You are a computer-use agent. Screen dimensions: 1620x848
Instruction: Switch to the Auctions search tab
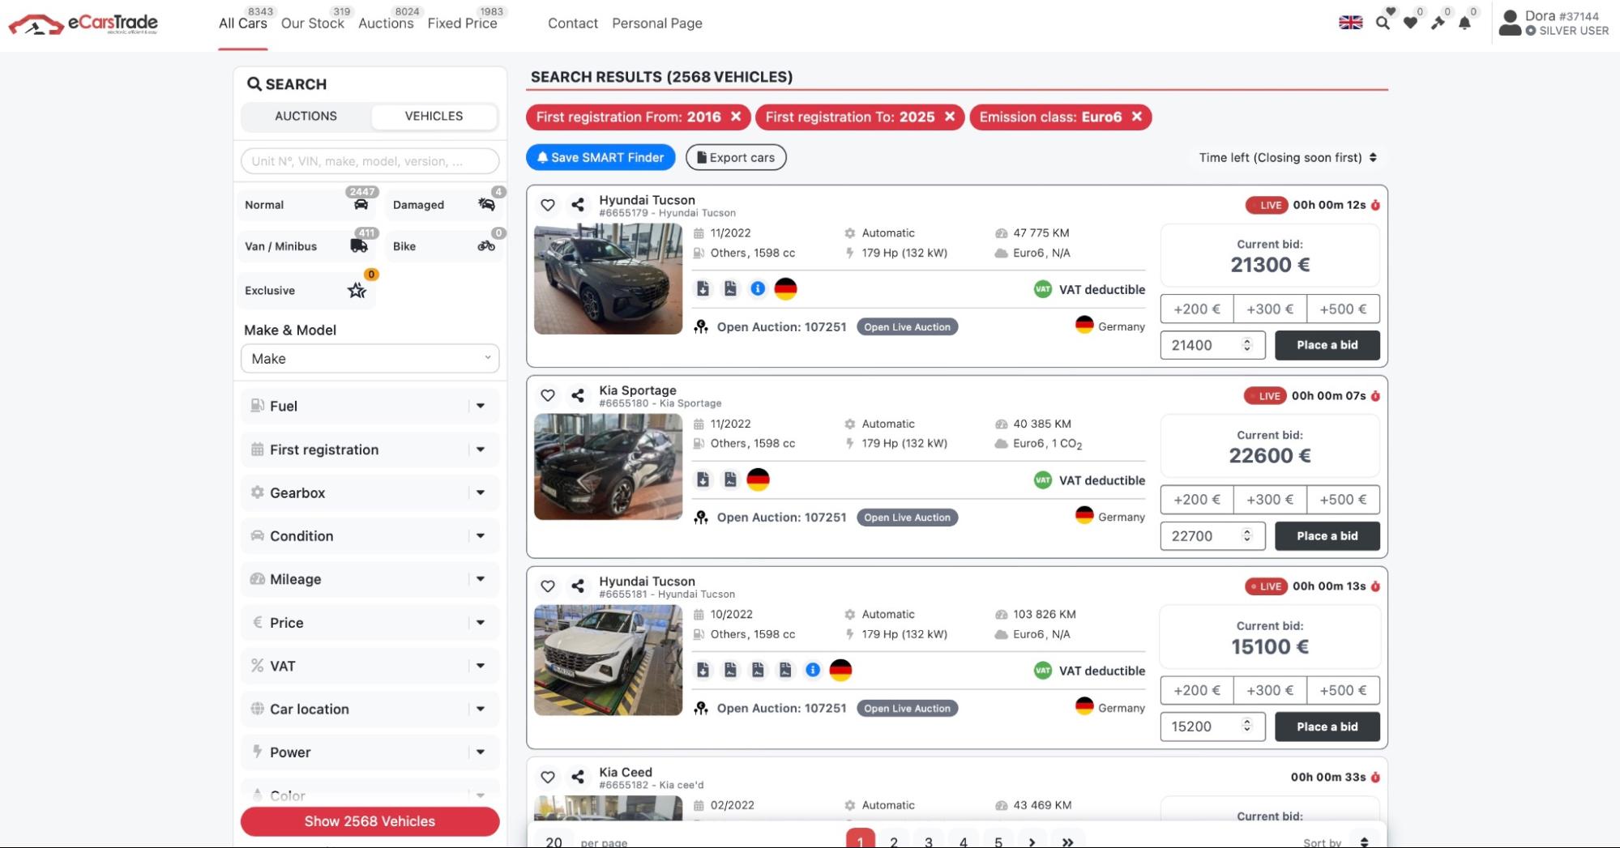[306, 117]
